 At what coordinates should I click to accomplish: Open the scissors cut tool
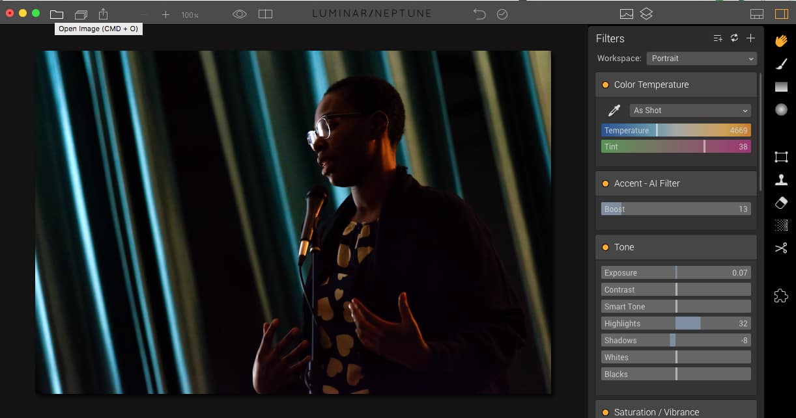pyautogui.click(x=781, y=248)
